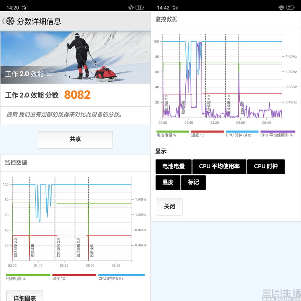Viewport: 301px width, 301px height.
Task: Open the 详细图表 detailed chart button
Action: pyautogui.click(x=24, y=297)
